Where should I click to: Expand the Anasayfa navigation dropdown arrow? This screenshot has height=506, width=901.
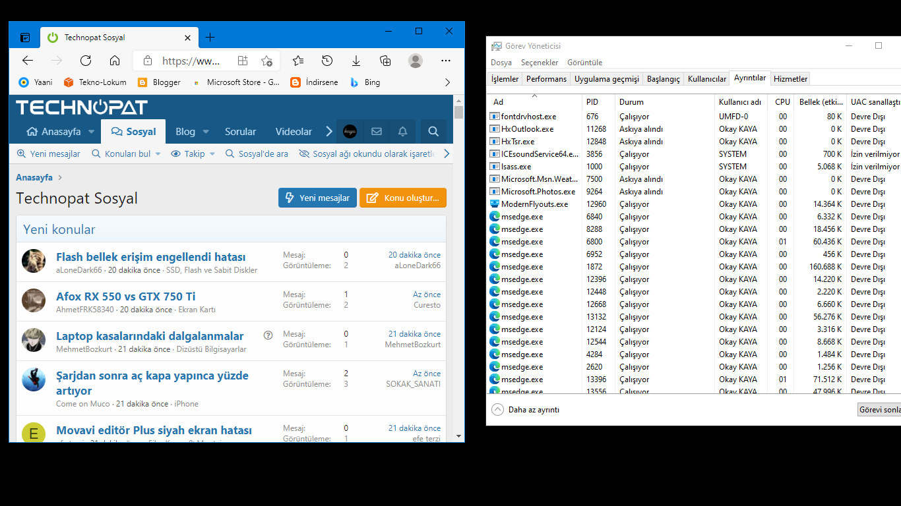click(92, 132)
